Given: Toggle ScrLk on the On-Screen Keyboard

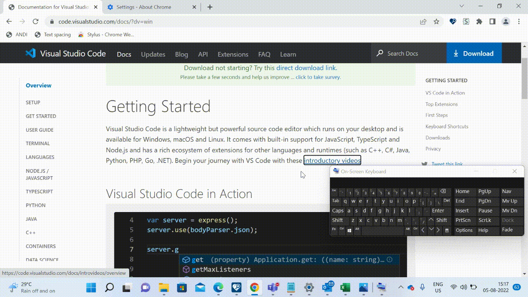Looking at the screenshot, I should [x=484, y=220].
